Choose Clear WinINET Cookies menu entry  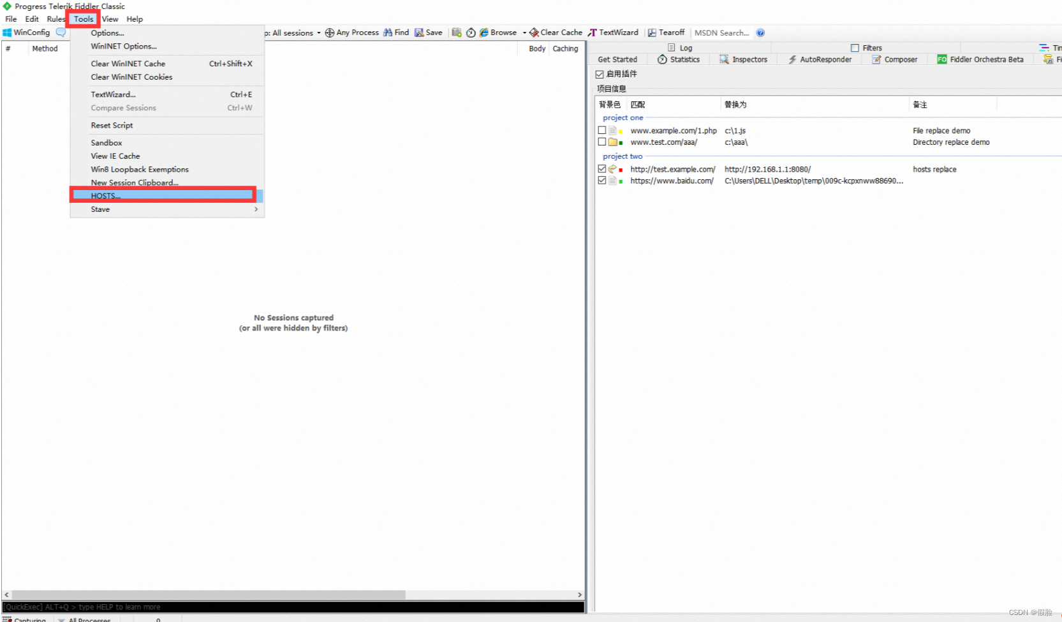pyautogui.click(x=167, y=77)
